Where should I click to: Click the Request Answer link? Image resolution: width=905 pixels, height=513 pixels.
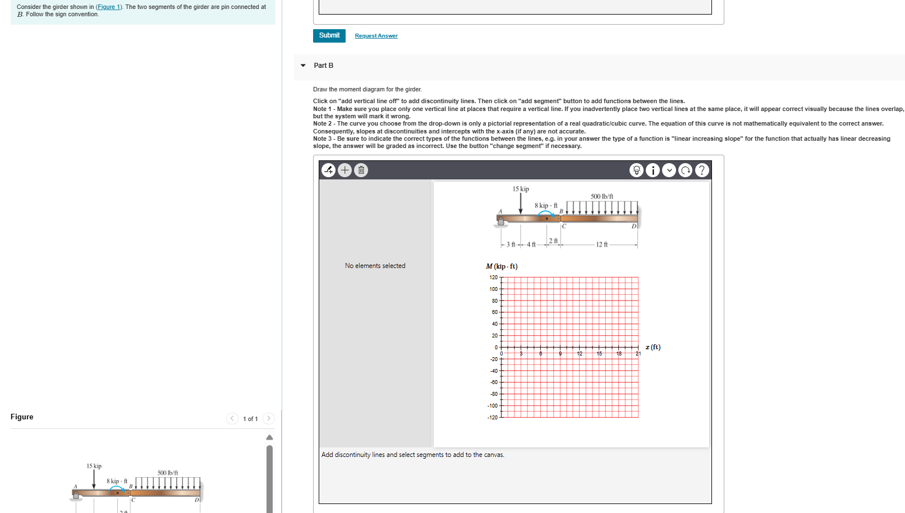coord(376,36)
